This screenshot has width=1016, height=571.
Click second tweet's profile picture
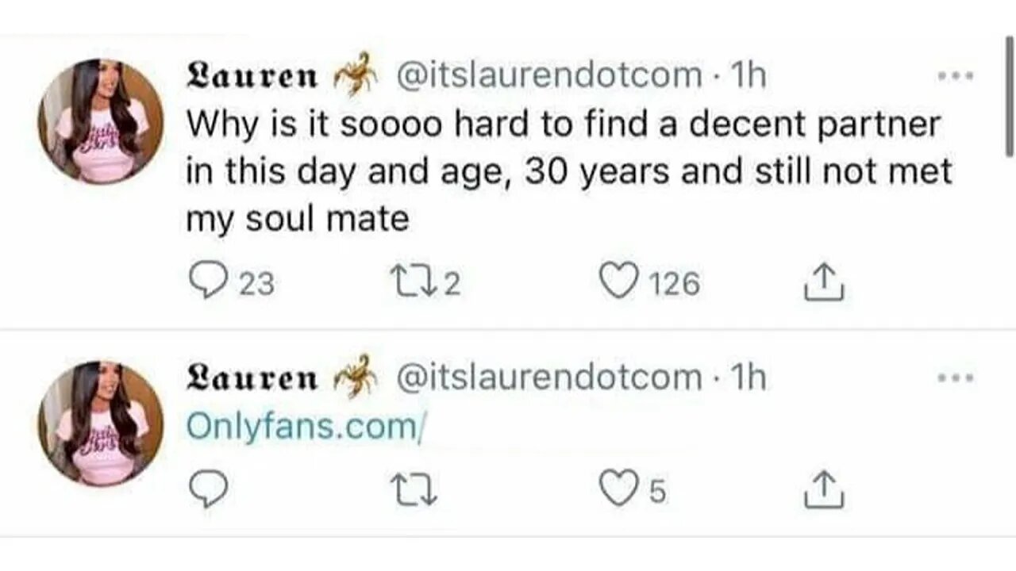point(101,423)
